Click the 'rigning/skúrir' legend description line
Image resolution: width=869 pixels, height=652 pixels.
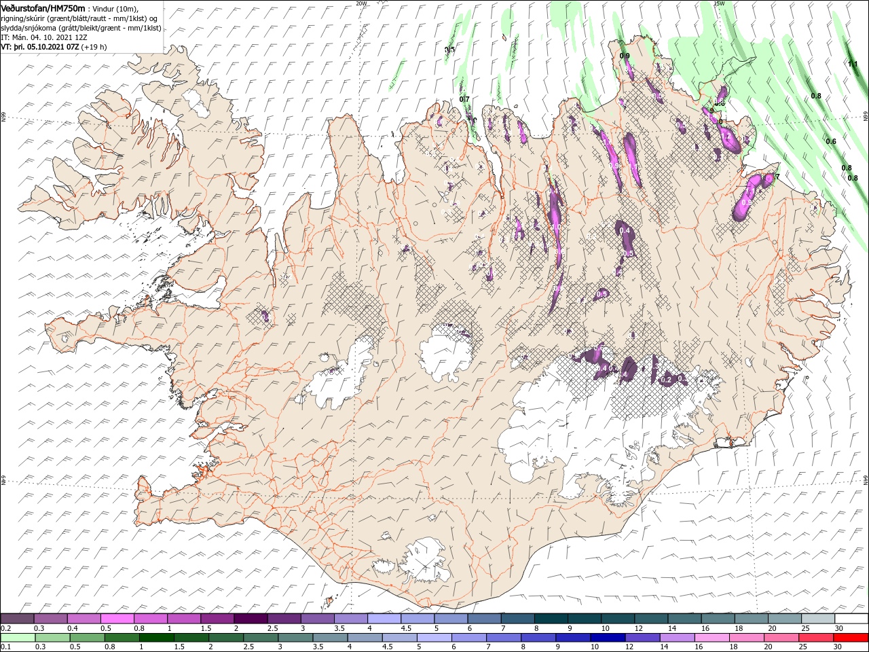pyautogui.click(x=79, y=18)
